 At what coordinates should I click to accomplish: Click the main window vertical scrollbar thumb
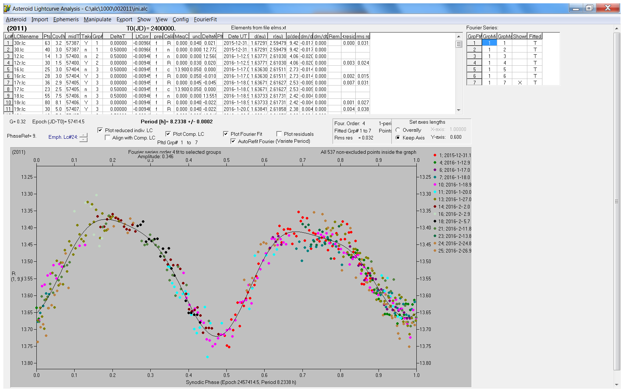pyautogui.click(x=617, y=201)
